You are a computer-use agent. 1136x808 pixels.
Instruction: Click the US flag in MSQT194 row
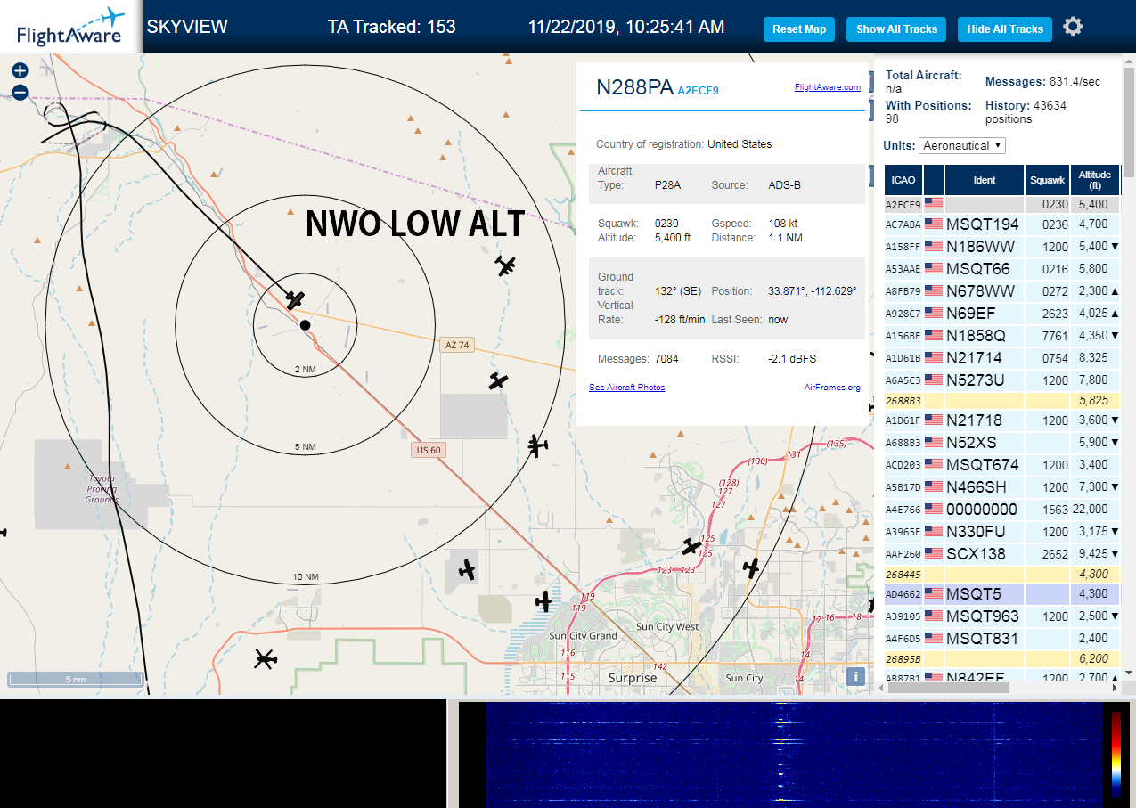pyautogui.click(x=934, y=224)
